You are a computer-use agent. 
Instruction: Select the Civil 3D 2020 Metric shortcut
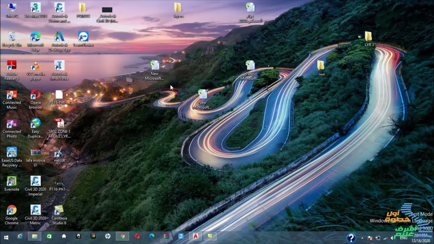pyautogui.click(x=36, y=215)
